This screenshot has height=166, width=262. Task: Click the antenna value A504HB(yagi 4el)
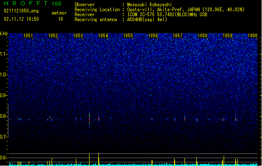(x=147, y=20)
